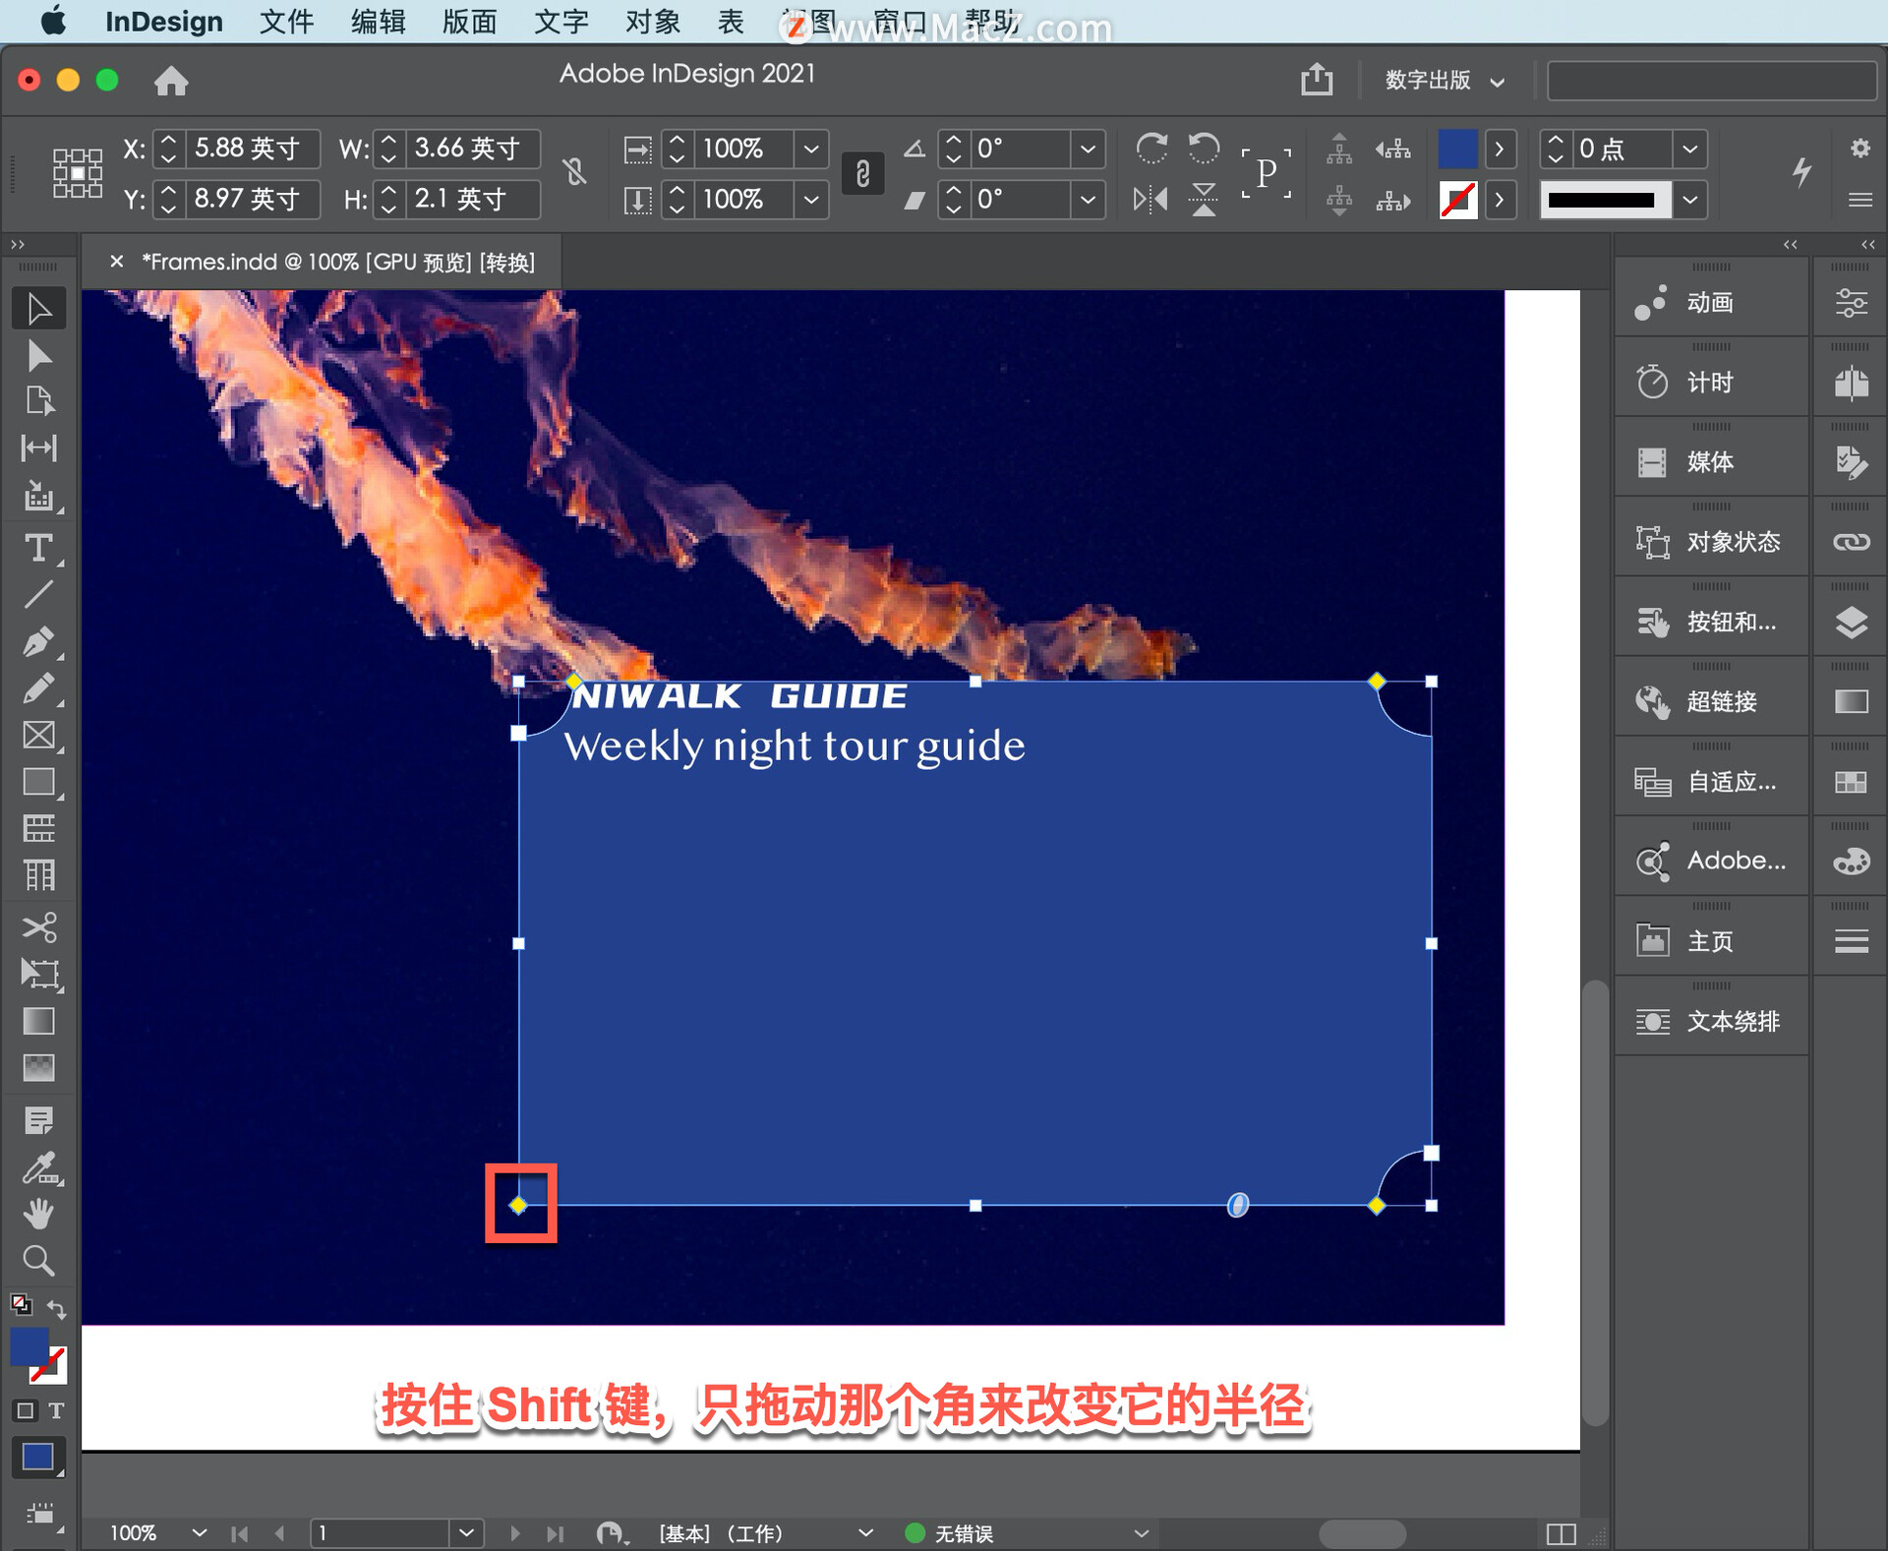
Task: Select the Note tool
Action: click(38, 1120)
